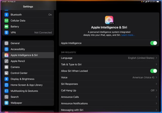This screenshot has width=162, height=113.
Task: Tap the location arrow in status bar
Action: pyautogui.click(x=144, y=2)
